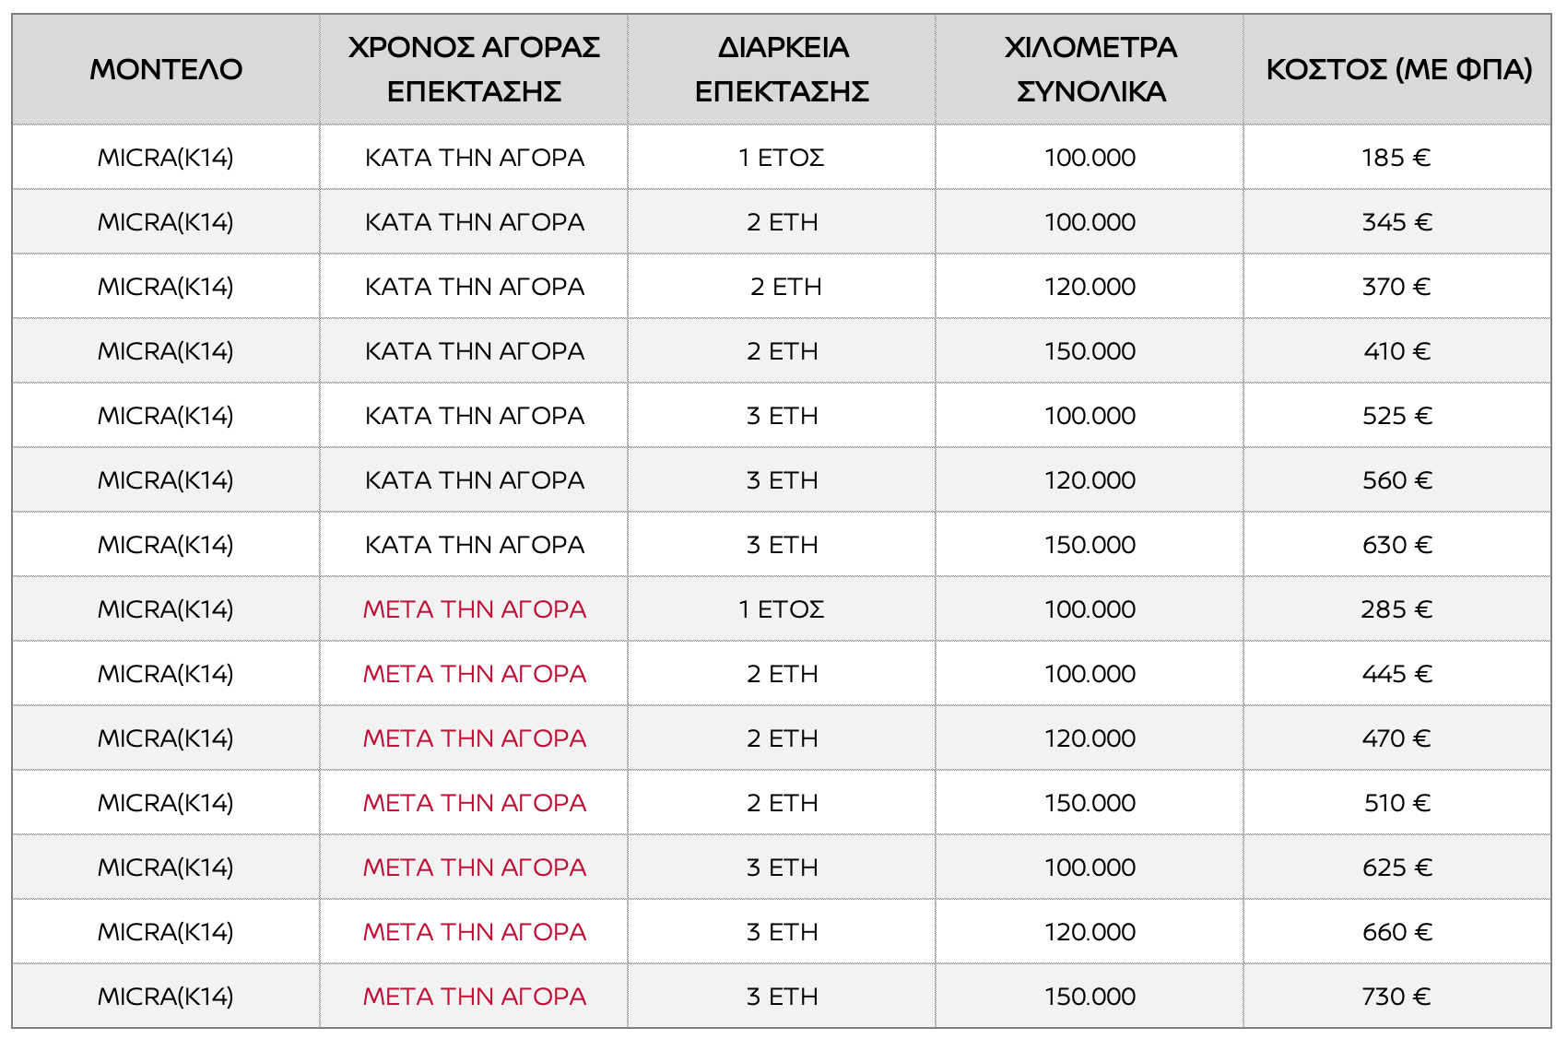Click the 410 € price
Screen dimensions: 1567x1051
(x=1396, y=351)
